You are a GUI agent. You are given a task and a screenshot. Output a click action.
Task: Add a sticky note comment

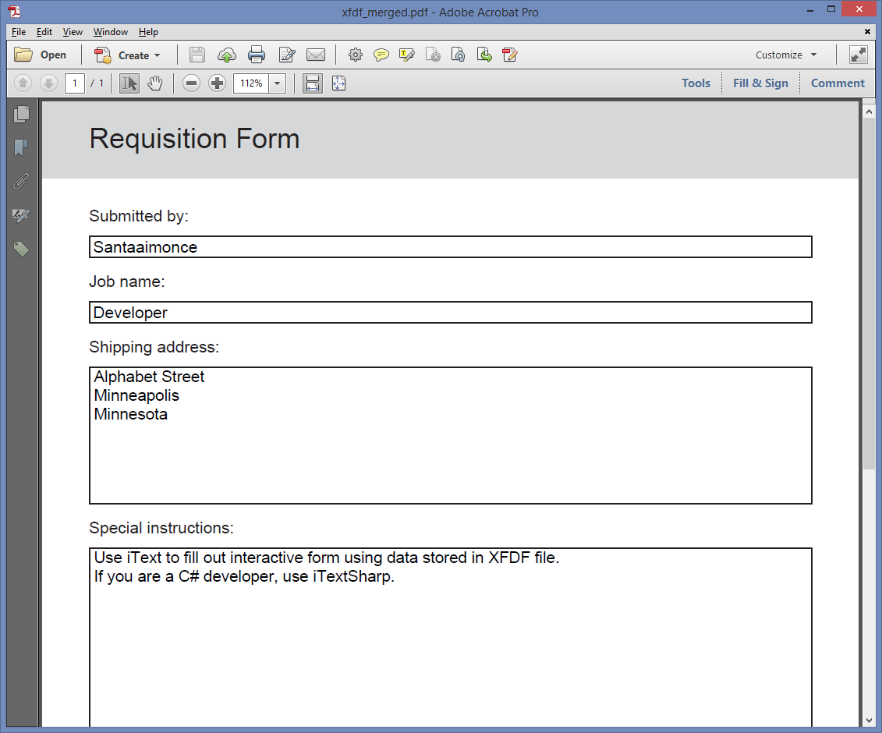(381, 55)
